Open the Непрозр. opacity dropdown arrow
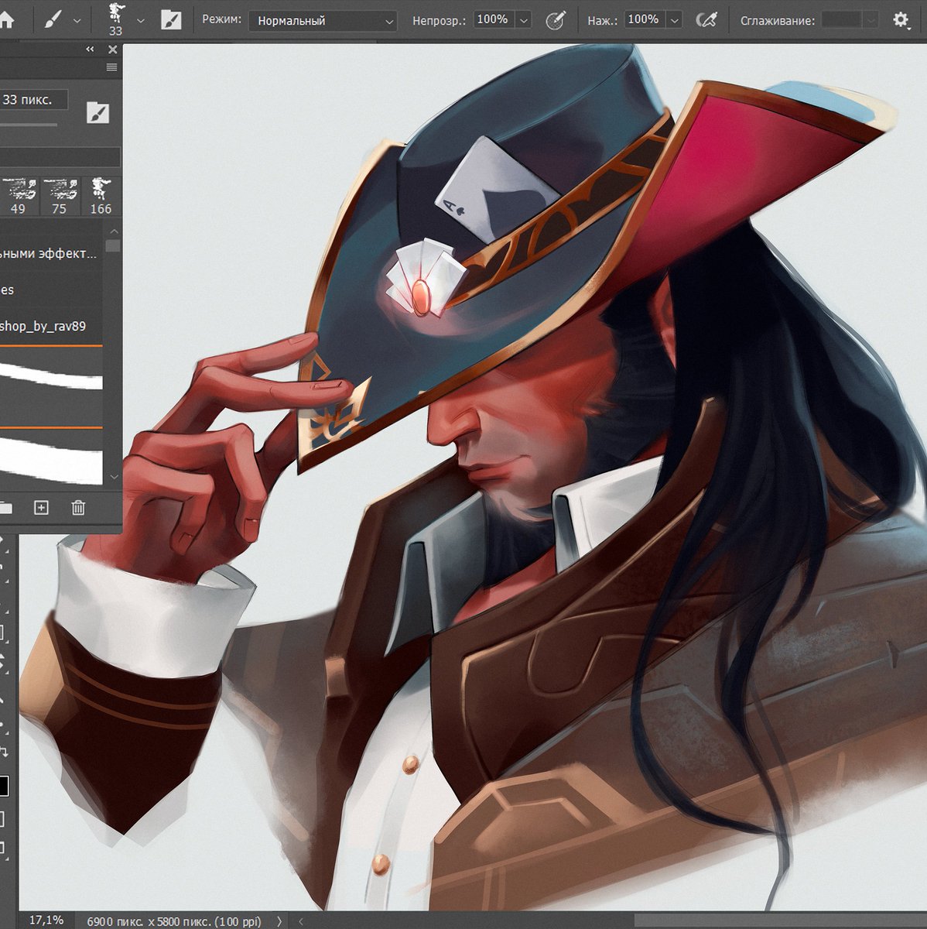 coord(523,19)
